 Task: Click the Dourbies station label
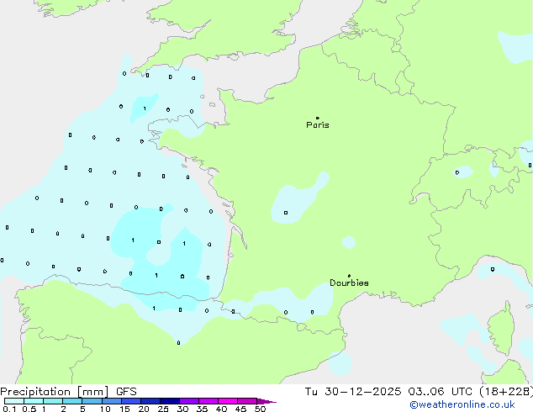pyautogui.click(x=349, y=283)
